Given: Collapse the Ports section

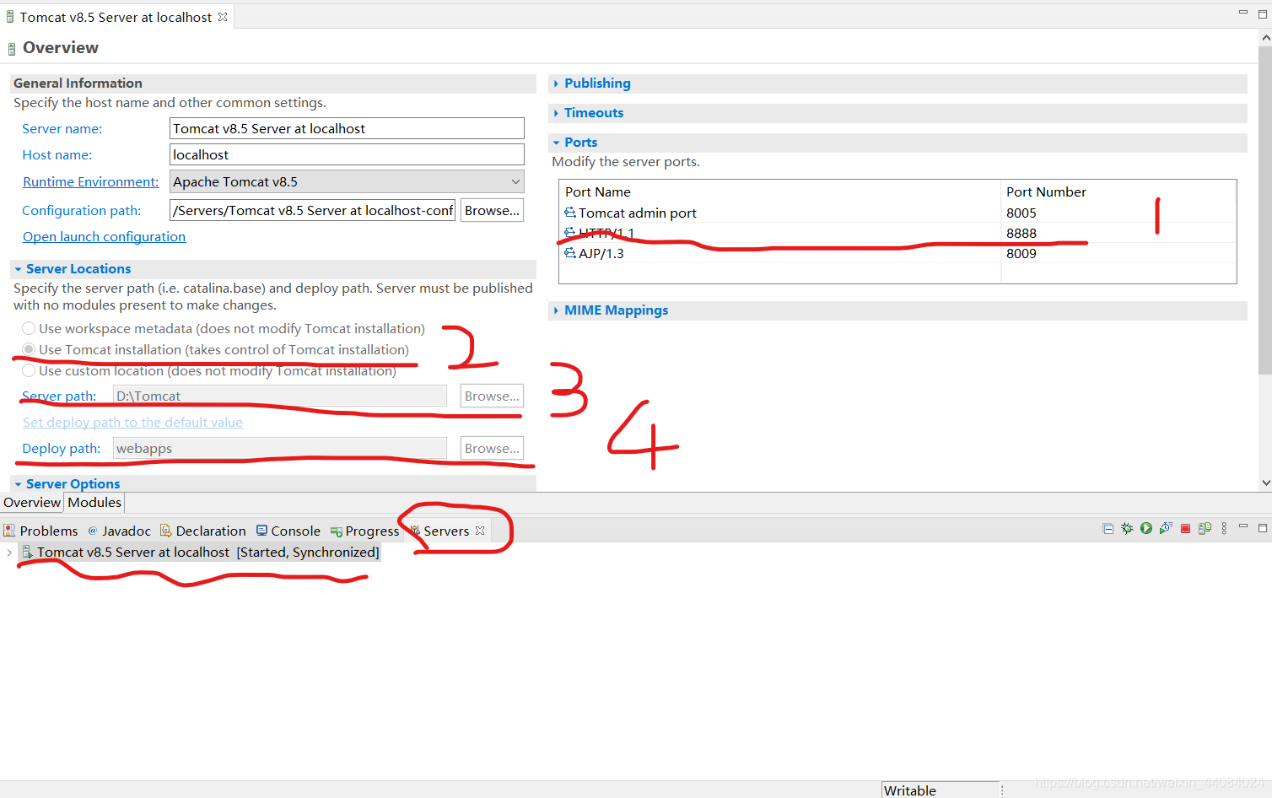Looking at the screenshot, I should coord(556,143).
